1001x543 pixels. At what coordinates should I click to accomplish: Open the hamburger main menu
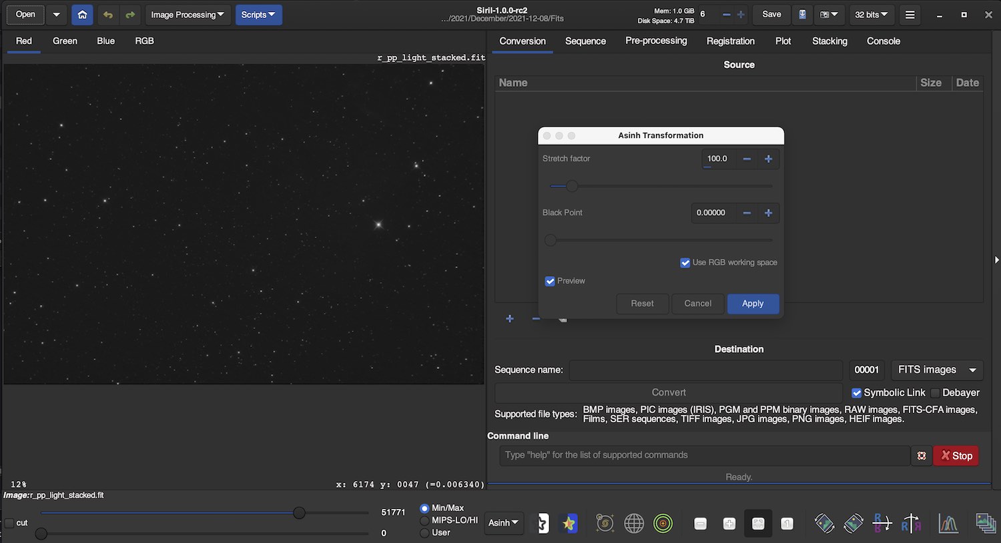pos(910,15)
